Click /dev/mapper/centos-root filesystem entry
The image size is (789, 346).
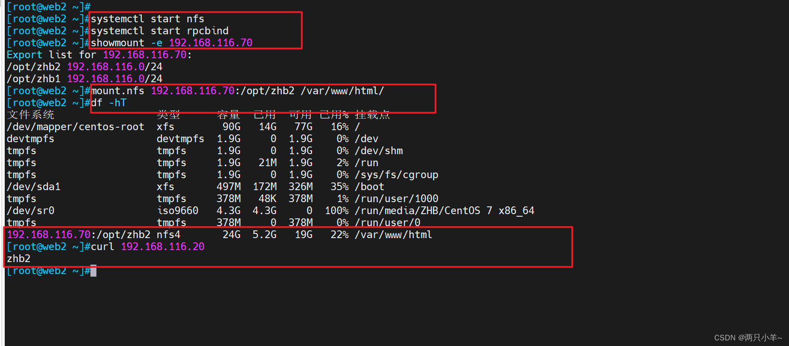(x=75, y=127)
